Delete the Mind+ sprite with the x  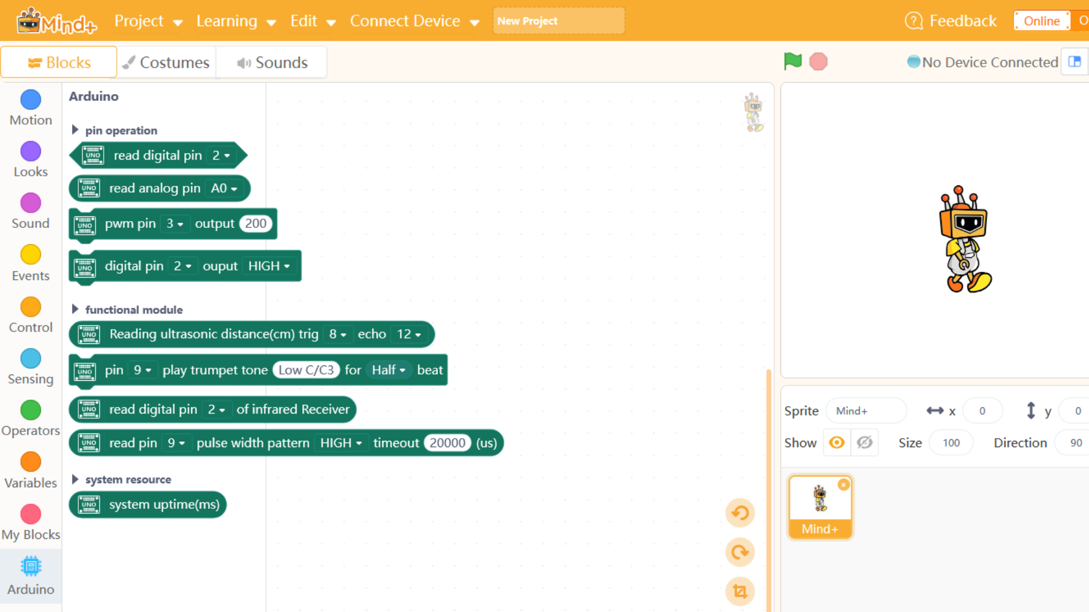(844, 484)
